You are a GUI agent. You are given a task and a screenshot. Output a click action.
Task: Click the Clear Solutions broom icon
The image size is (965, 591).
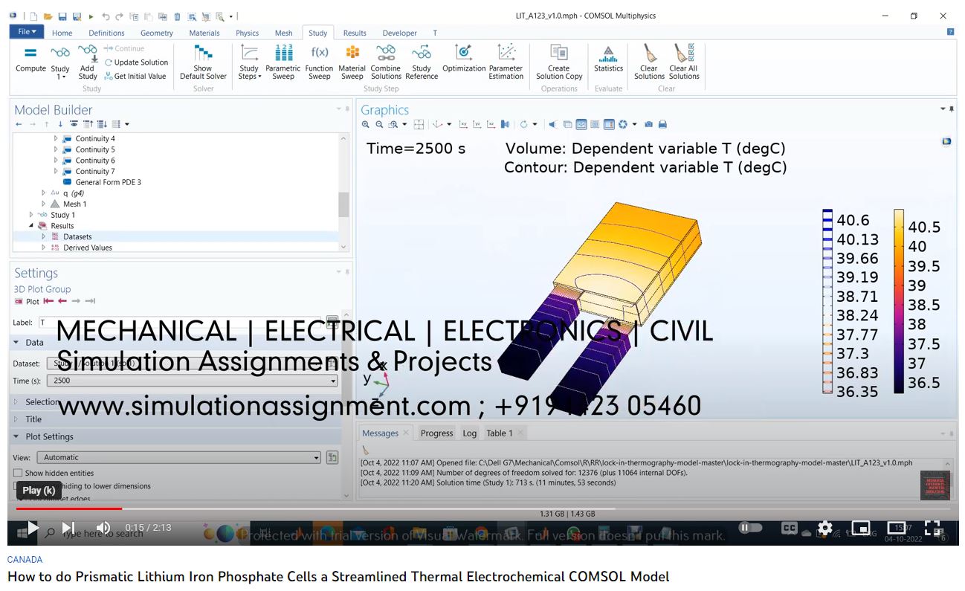click(649, 53)
